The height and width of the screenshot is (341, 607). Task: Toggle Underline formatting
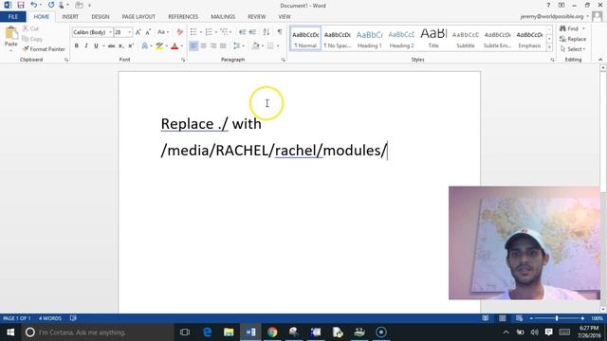click(96, 46)
